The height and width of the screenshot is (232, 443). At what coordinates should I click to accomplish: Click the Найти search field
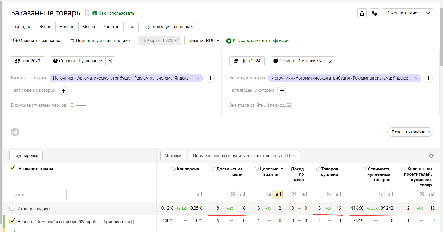pos(38,194)
